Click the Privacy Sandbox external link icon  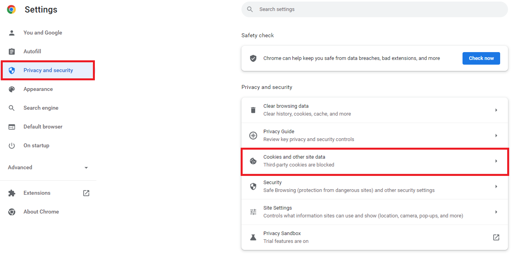point(496,237)
